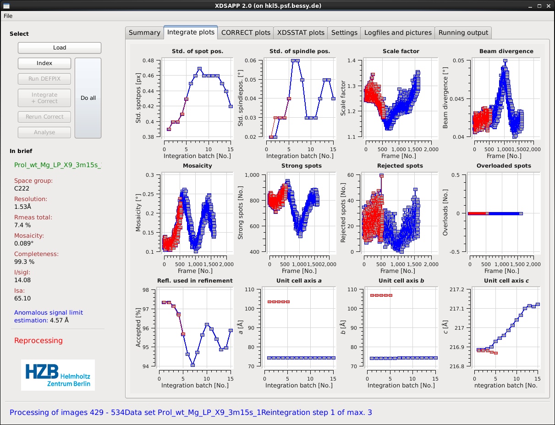Close the XDSAPP window

click(x=549, y=5)
